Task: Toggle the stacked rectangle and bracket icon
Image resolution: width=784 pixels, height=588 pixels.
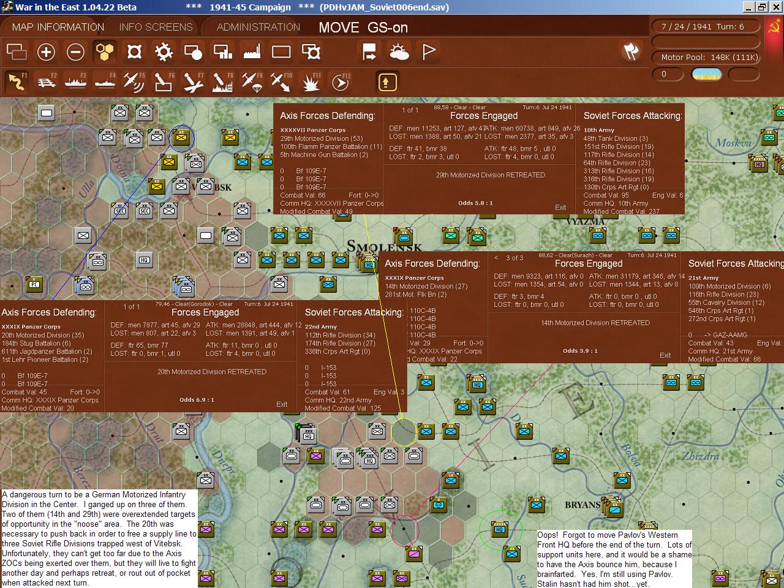Action: 311,52
